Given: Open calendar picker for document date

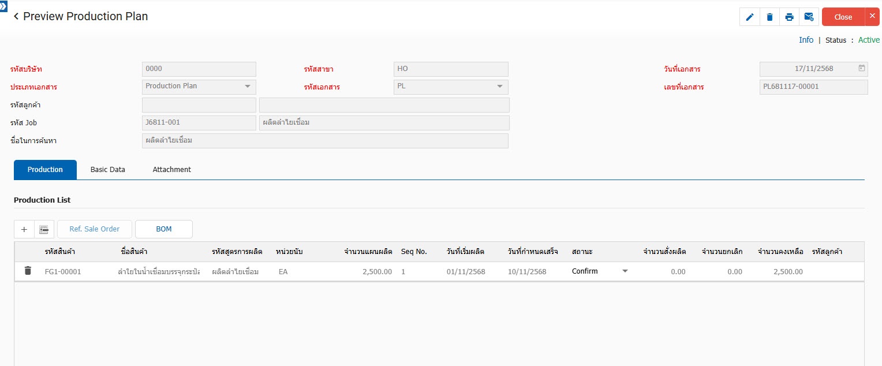Looking at the screenshot, I should (x=861, y=68).
